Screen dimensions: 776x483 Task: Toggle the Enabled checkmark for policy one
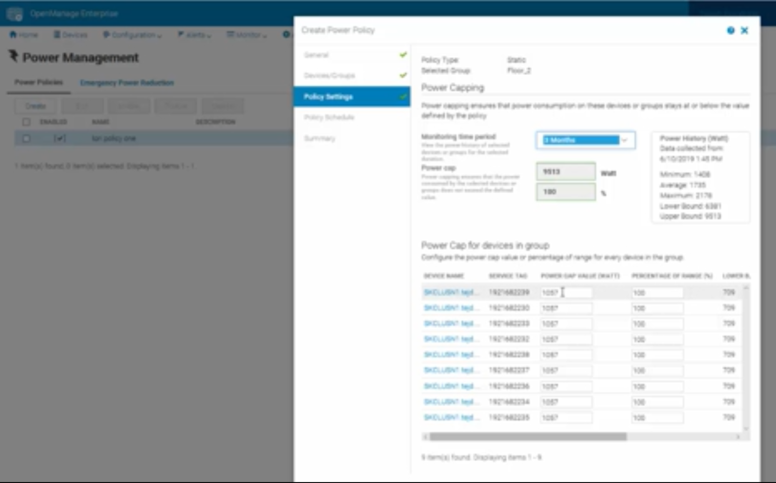pyautogui.click(x=60, y=138)
